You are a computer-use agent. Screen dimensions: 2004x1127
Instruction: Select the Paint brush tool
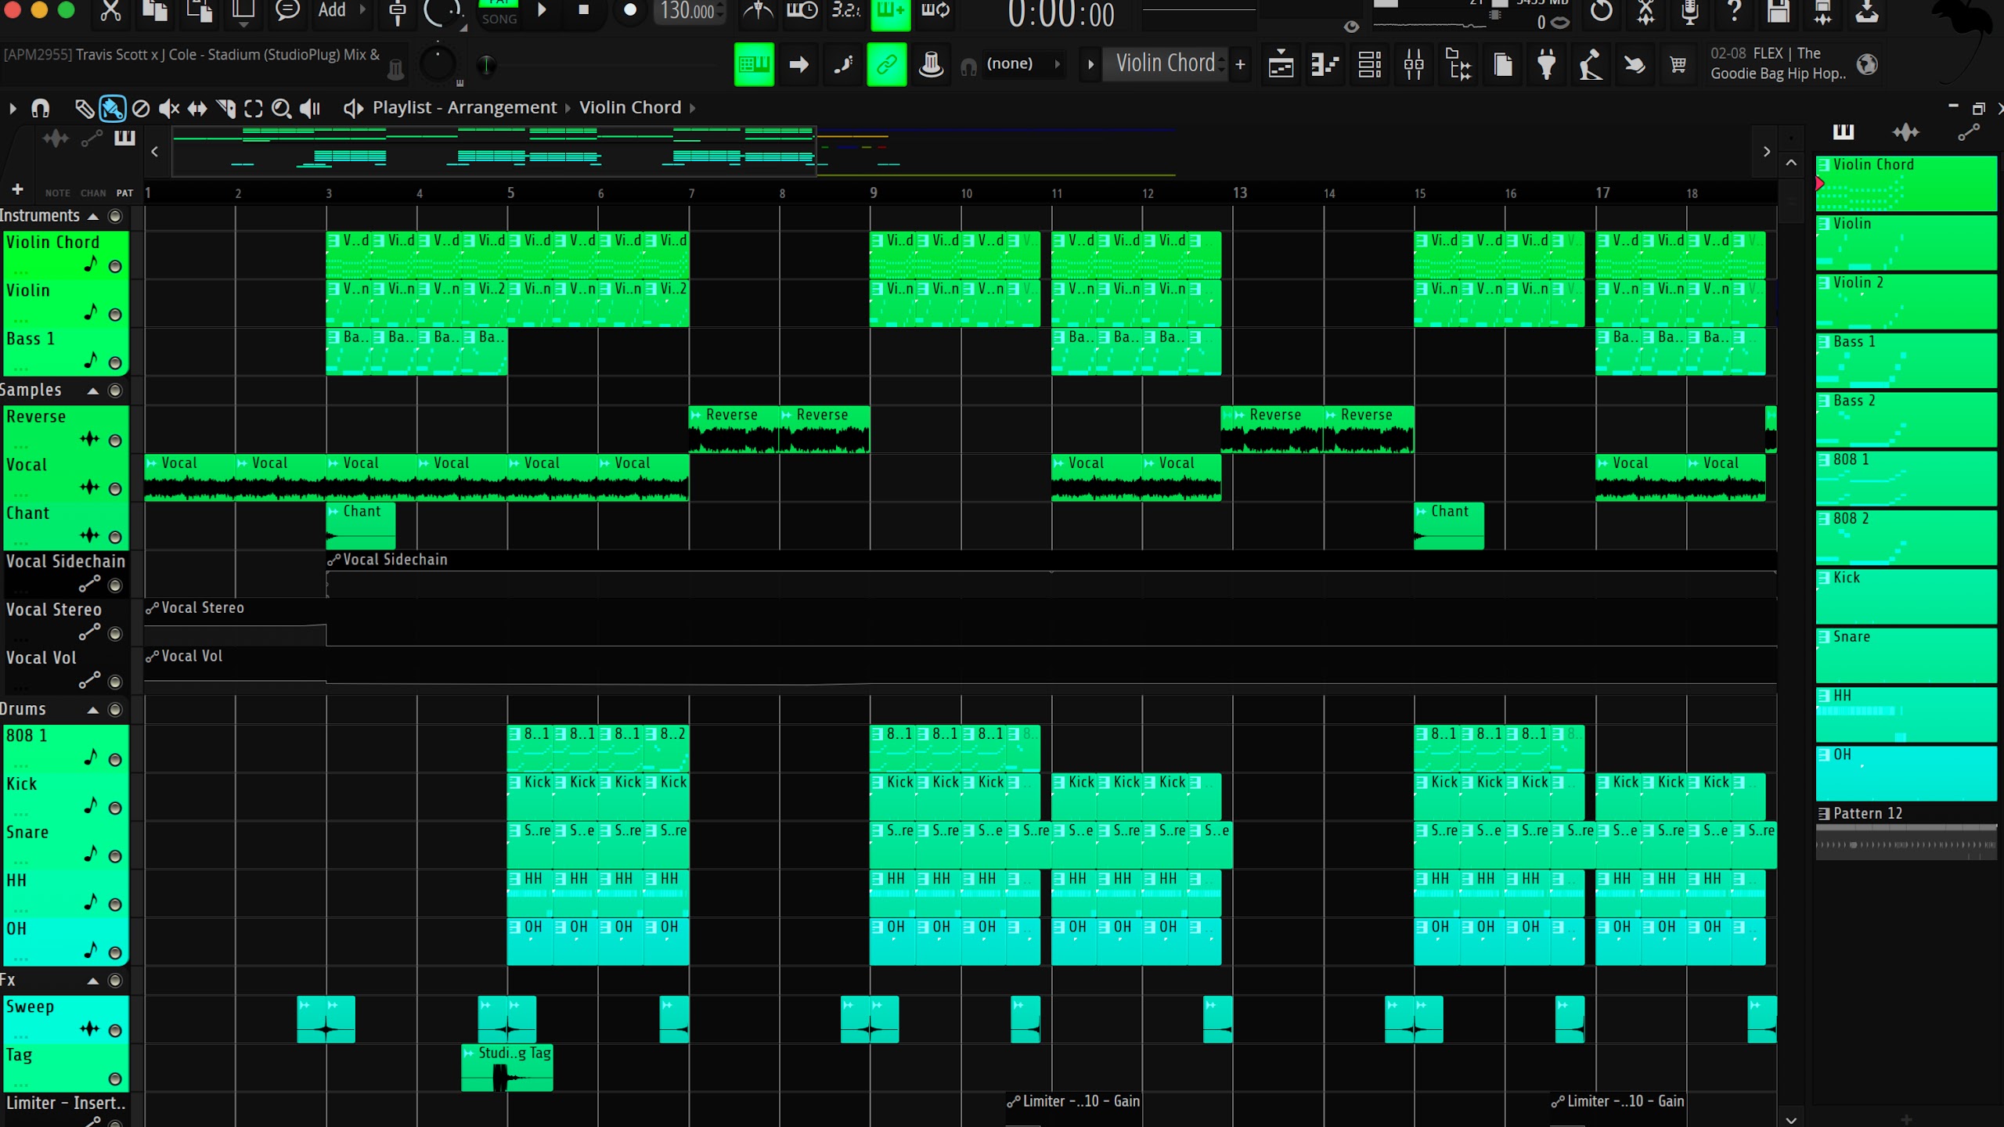click(112, 108)
